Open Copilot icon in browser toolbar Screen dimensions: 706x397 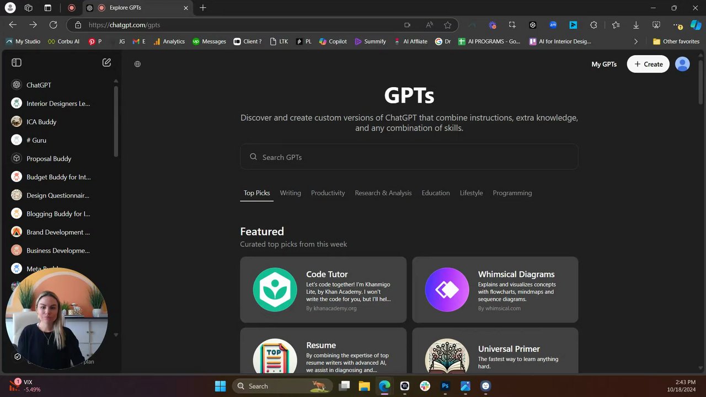coord(696,25)
